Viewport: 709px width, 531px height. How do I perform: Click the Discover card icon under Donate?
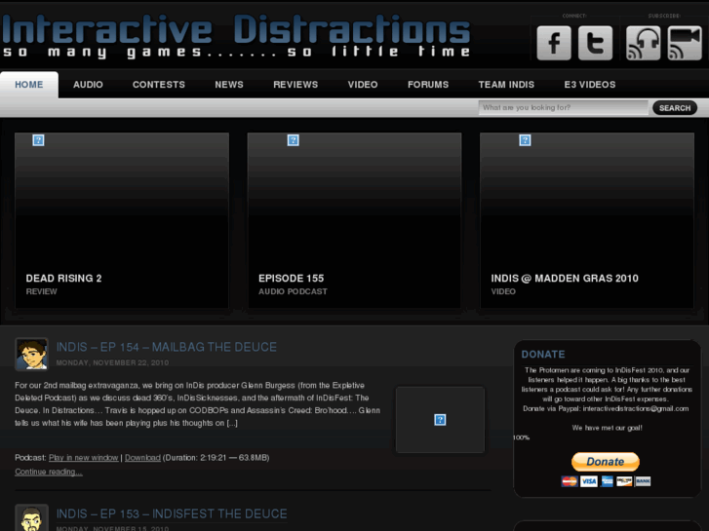click(x=624, y=481)
